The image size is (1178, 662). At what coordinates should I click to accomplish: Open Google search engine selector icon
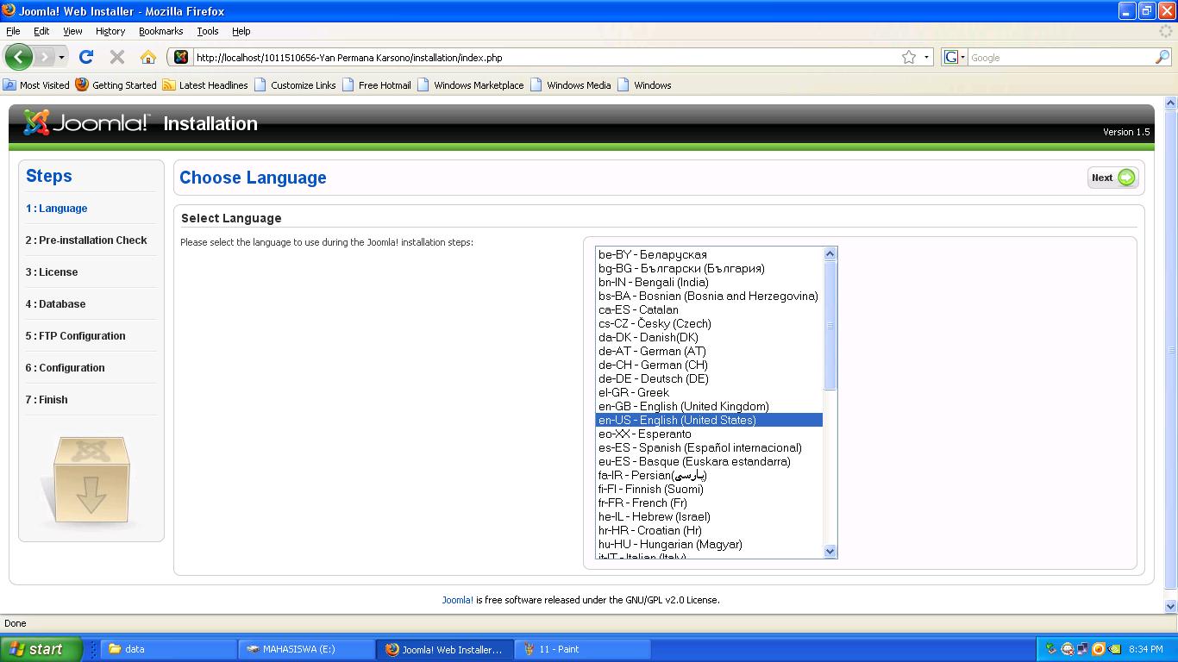tap(954, 57)
